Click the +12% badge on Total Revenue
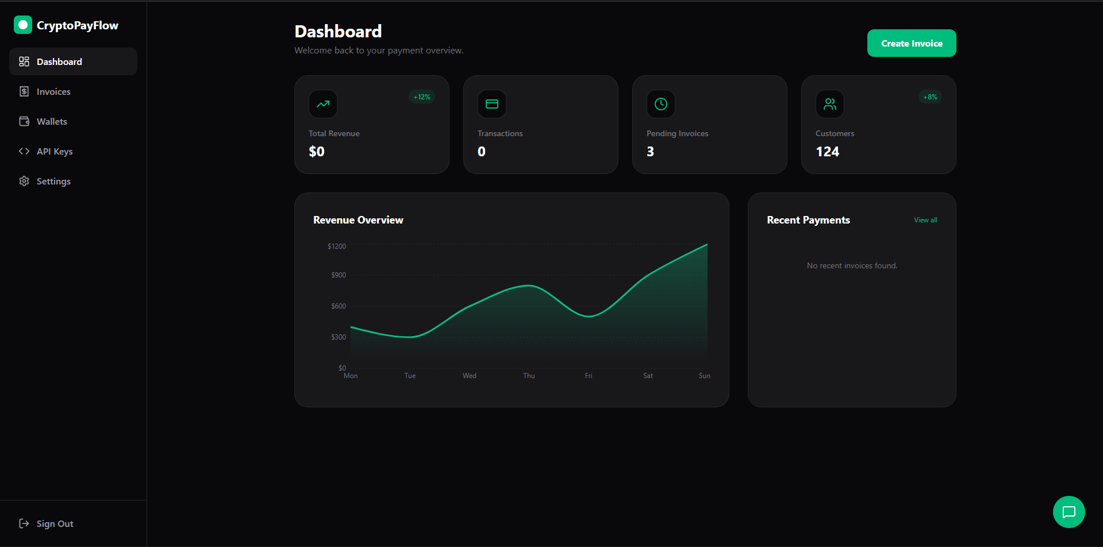 [421, 97]
